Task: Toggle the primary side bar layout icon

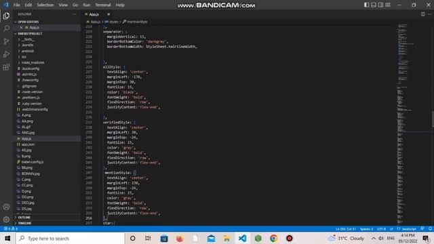Action: tap(366, 5)
